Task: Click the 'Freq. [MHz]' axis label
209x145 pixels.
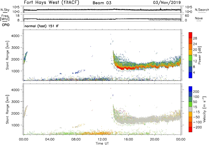Action: tap(5, 18)
